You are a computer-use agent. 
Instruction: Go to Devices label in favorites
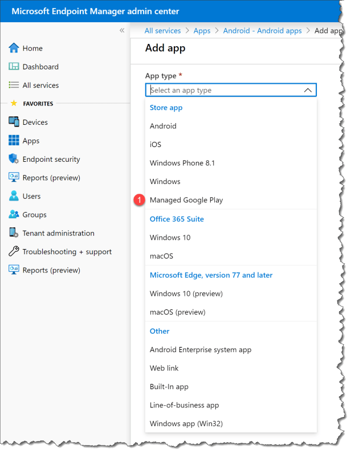tap(35, 122)
